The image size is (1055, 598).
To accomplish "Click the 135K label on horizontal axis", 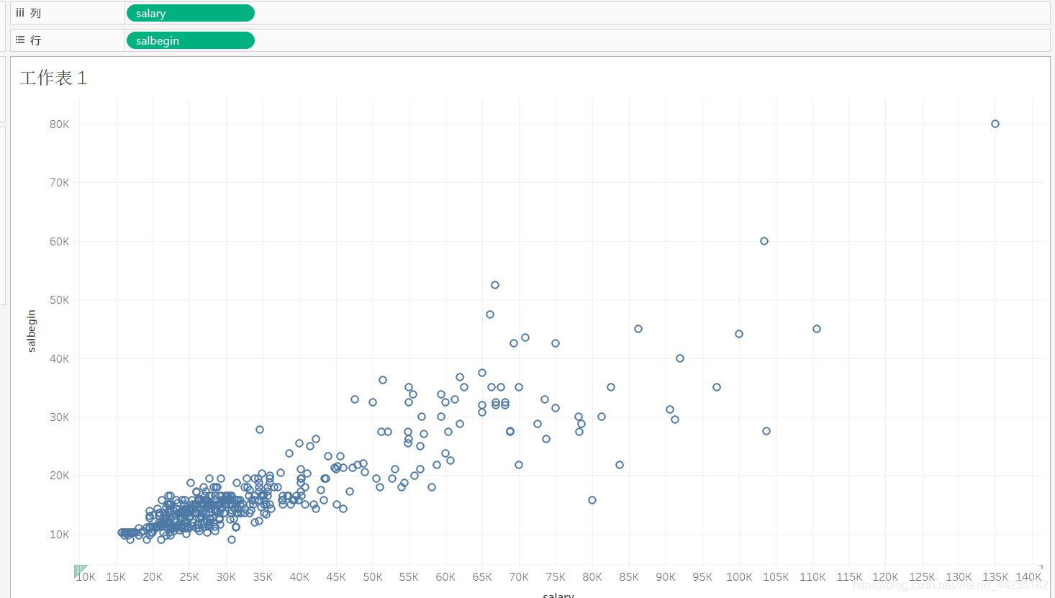I will point(995,577).
